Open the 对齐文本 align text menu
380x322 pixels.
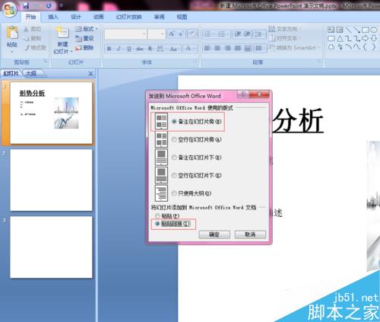point(285,38)
